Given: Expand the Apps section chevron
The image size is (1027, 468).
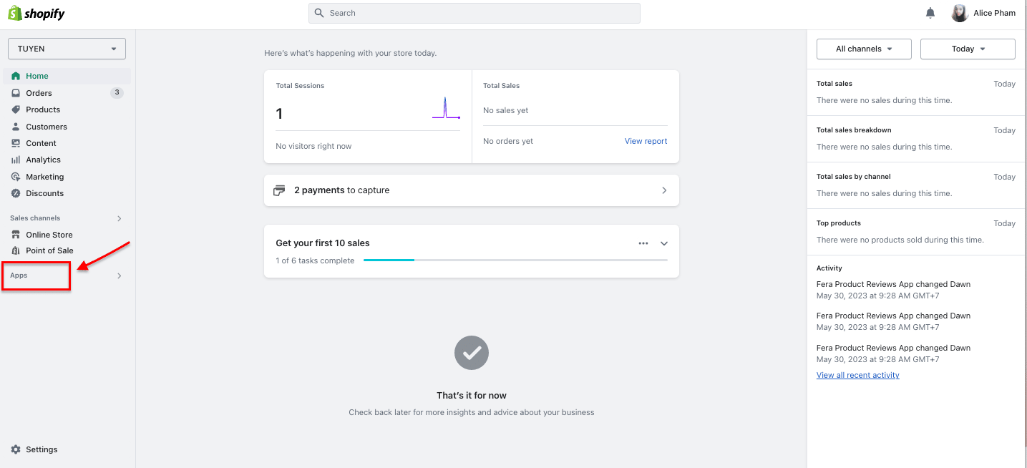Looking at the screenshot, I should click(120, 276).
